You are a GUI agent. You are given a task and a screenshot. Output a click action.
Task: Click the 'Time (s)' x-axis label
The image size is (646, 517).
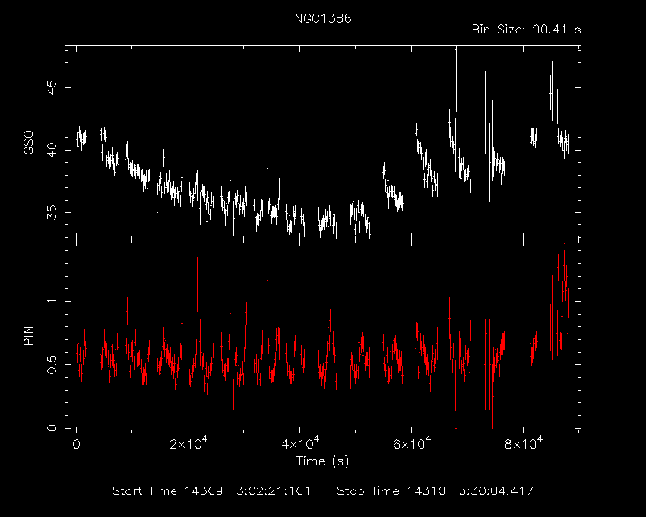pos(322,461)
